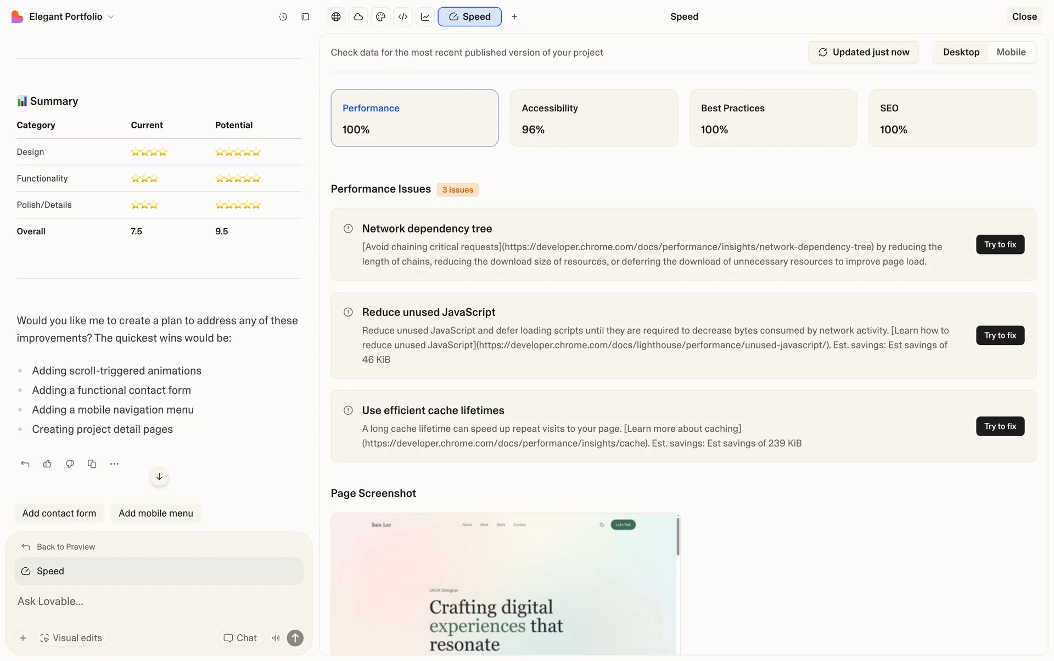Screen dimensions: 1054x661
Task: Click the cloud icon in toolbar
Action: (358, 17)
